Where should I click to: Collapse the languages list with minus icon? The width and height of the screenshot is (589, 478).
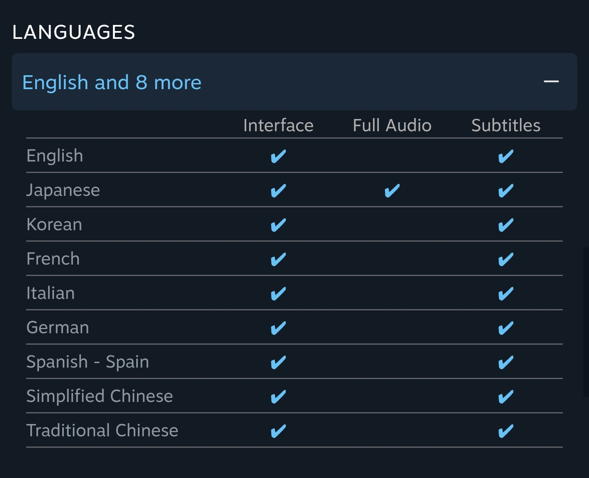pyautogui.click(x=551, y=82)
